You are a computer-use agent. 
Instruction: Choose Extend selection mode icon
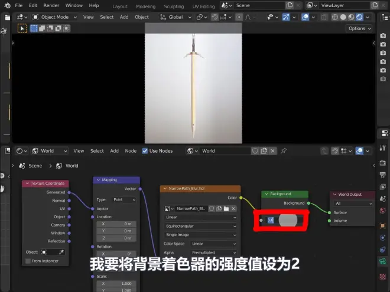click(x=42, y=28)
